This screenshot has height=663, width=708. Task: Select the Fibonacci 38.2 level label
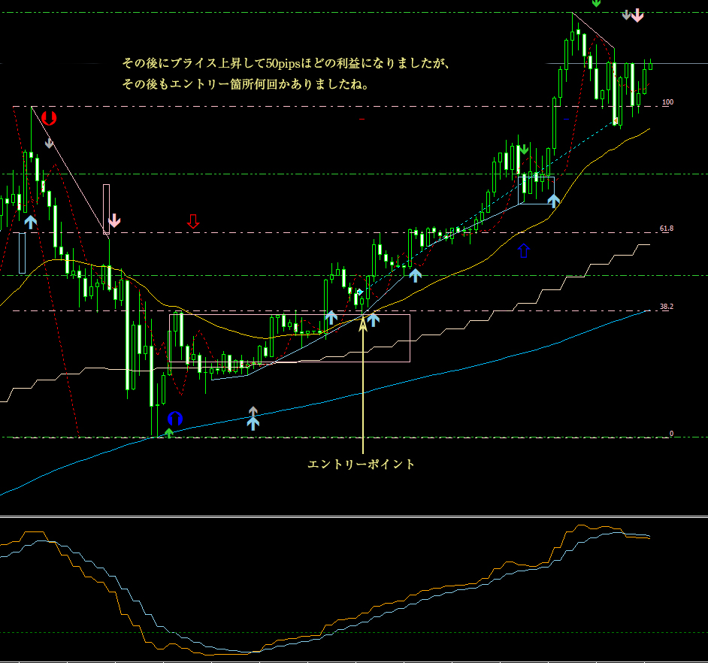[667, 307]
